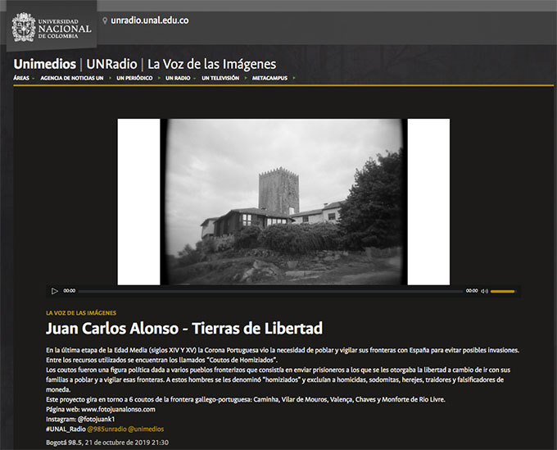Click Instagram handle @fotojuank1
Viewport: 557px width, 450px height.
pos(97,419)
